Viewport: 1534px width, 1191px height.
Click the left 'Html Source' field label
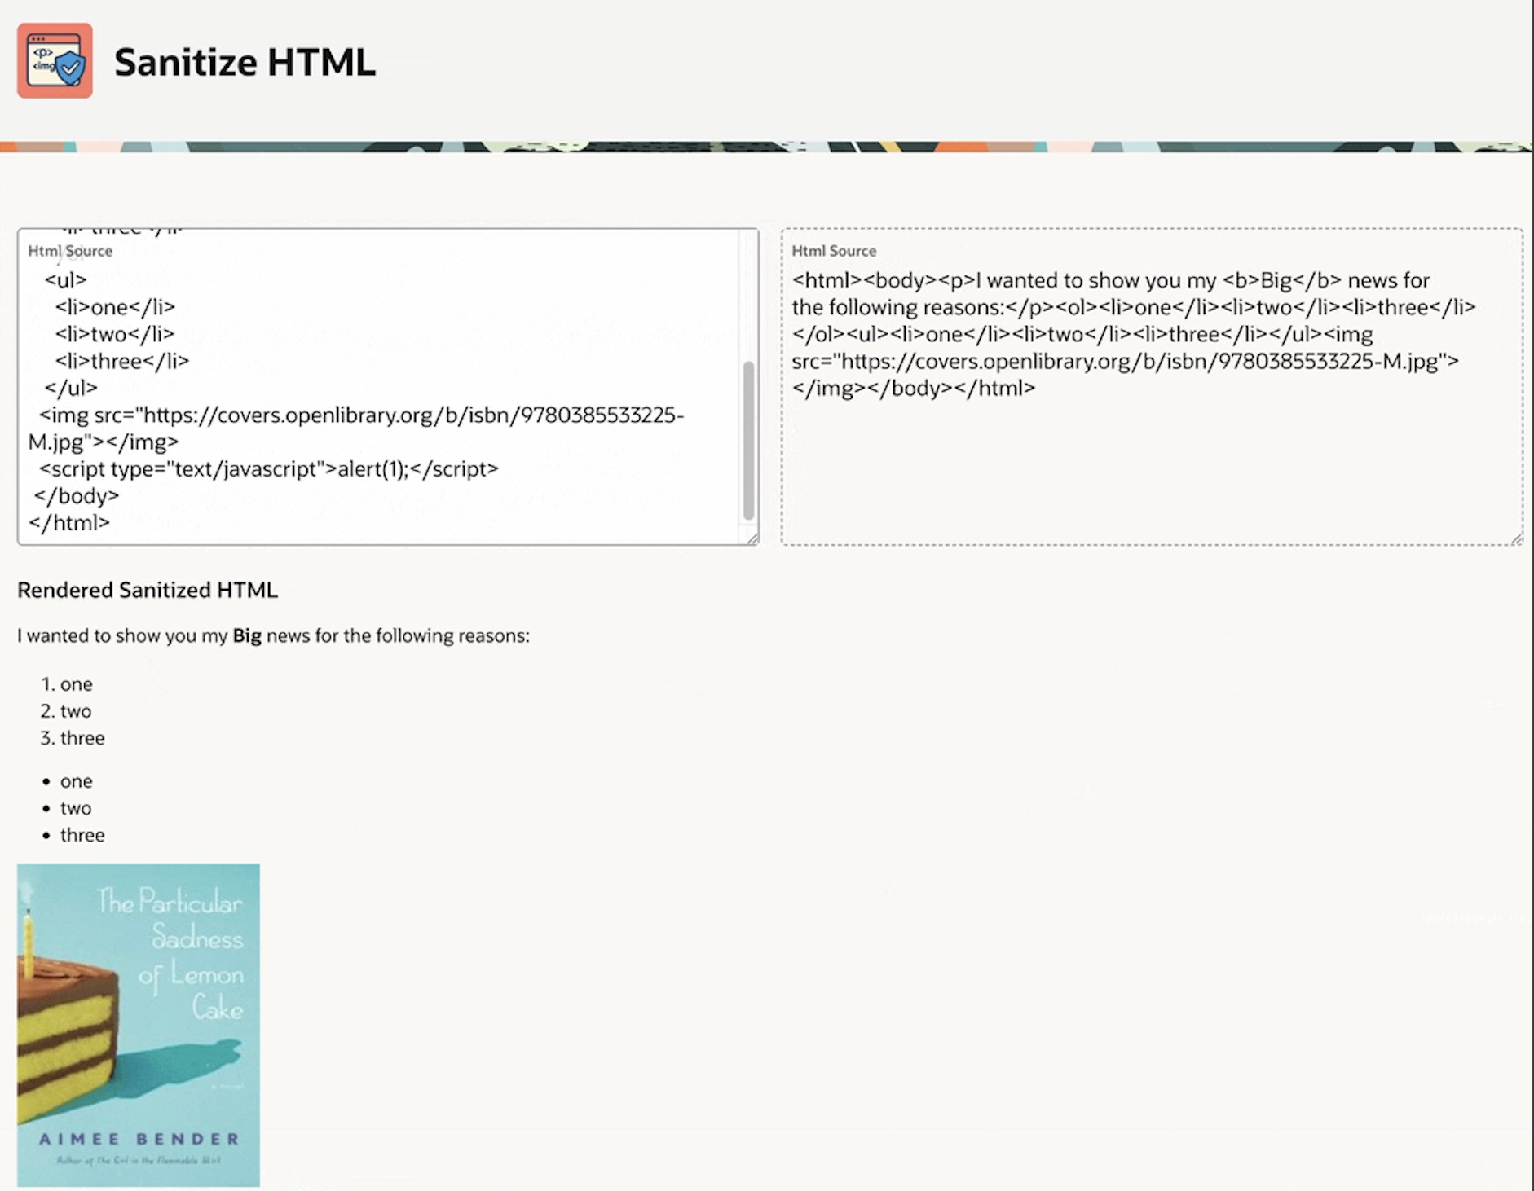coord(70,251)
